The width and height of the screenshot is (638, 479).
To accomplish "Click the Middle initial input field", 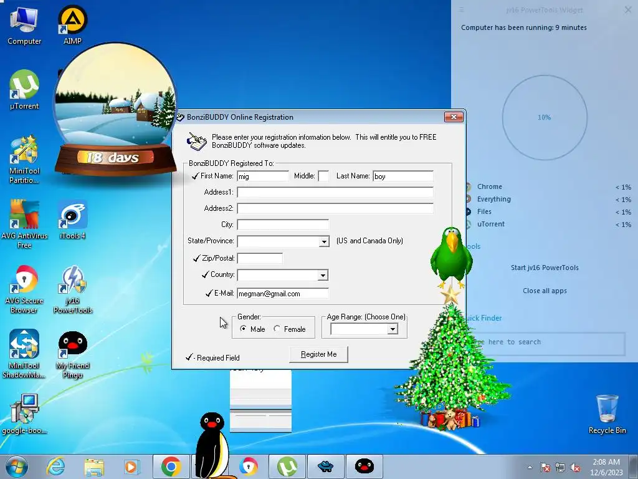I will coord(323,176).
